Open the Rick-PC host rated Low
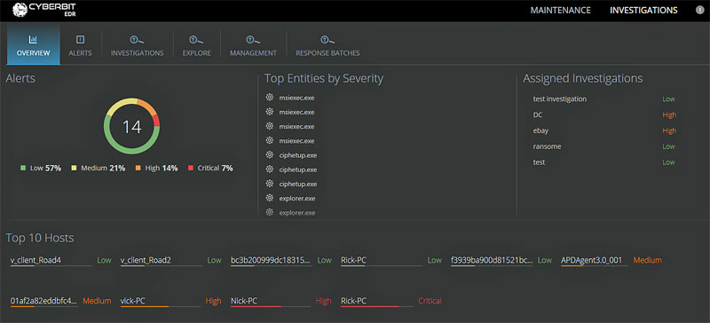Image resolution: width=710 pixels, height=323 pixels. 353,260
